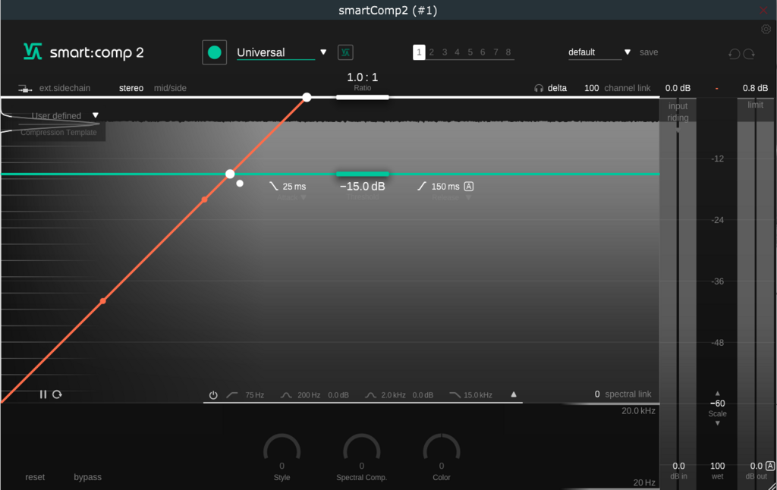Click the 25 ms attack value
Screen dimensions: 777x490
(294, 187)
